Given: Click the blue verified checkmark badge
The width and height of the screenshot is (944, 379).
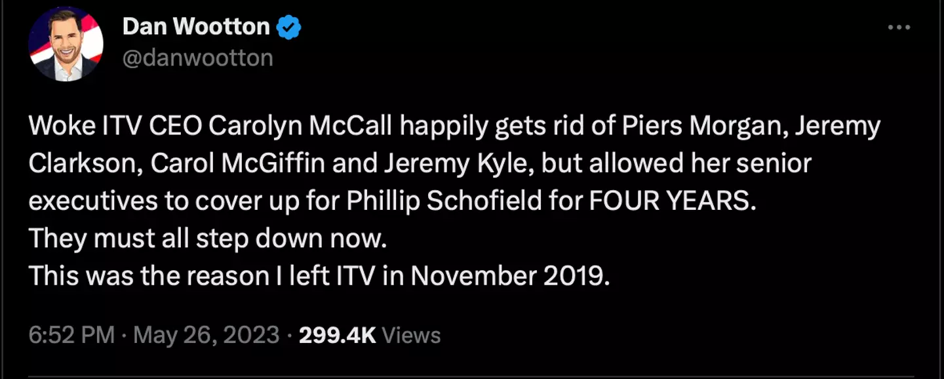Looking at the screenshot, I should [x=288, y=27].
